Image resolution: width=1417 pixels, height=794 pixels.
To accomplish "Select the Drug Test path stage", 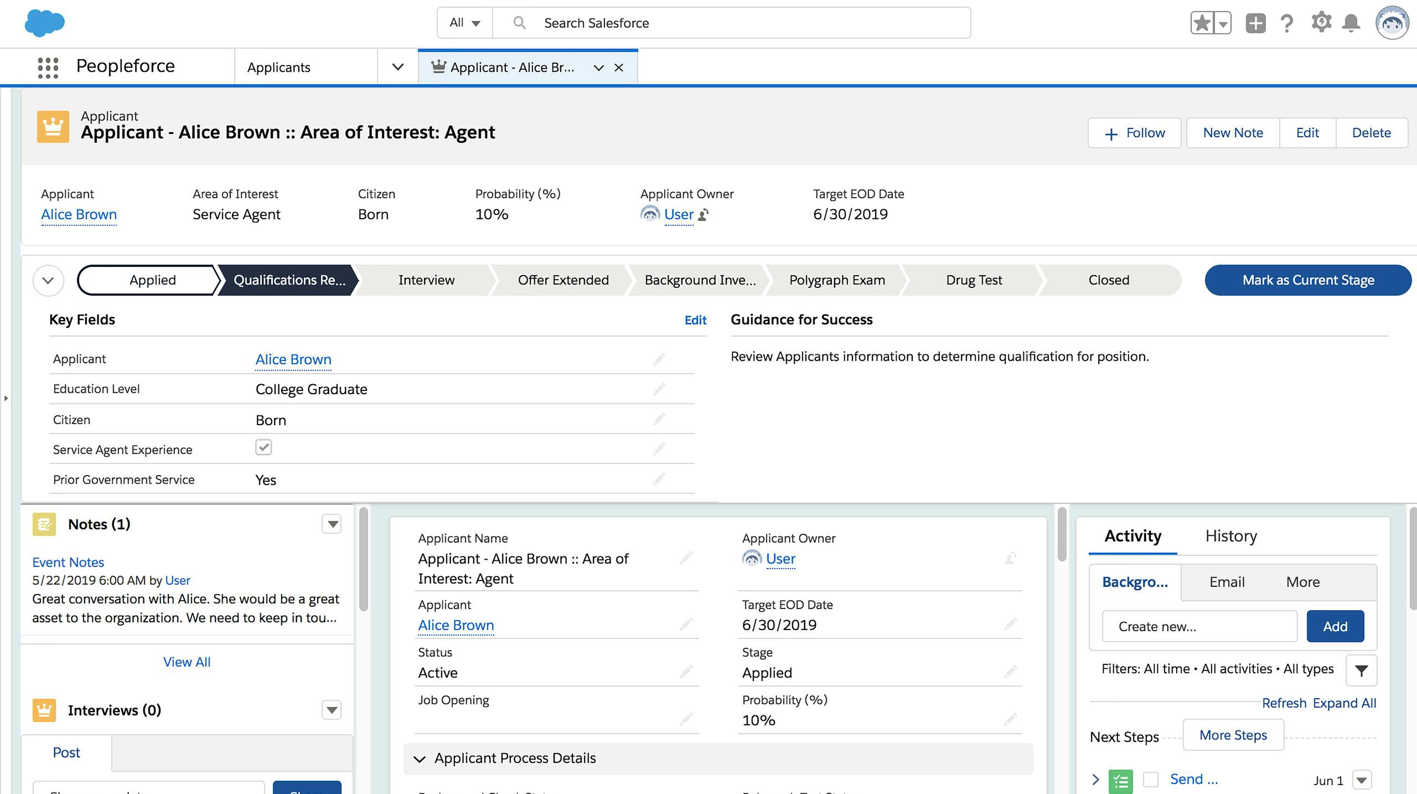I will [x=974, y=280].
